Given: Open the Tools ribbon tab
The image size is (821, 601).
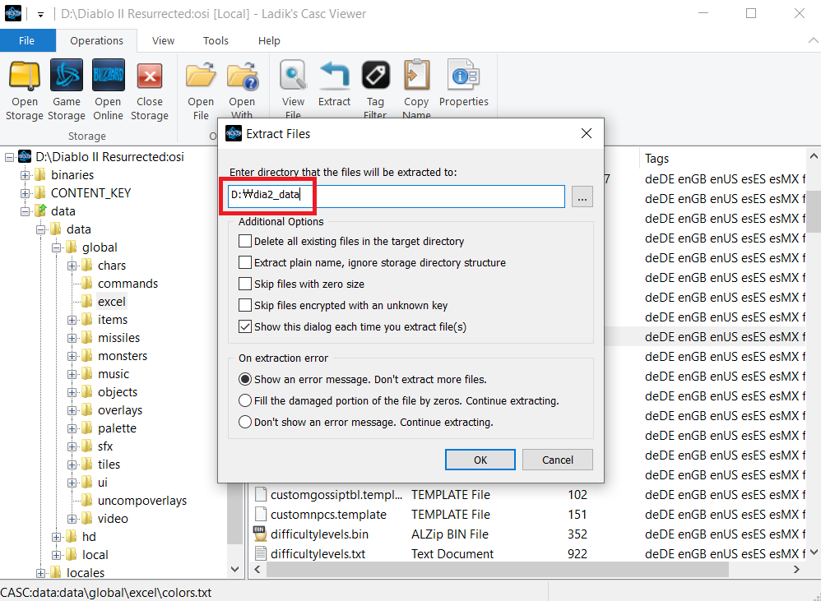Looking at the screenshot, I should 216,41.
